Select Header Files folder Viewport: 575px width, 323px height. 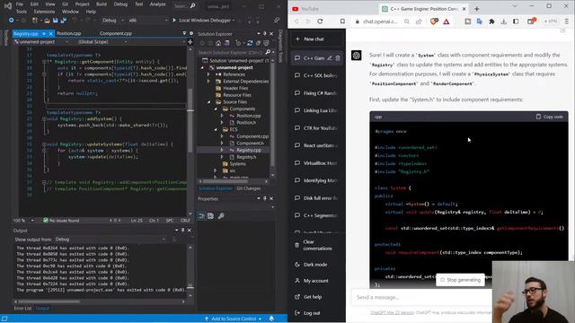point(235,88)
